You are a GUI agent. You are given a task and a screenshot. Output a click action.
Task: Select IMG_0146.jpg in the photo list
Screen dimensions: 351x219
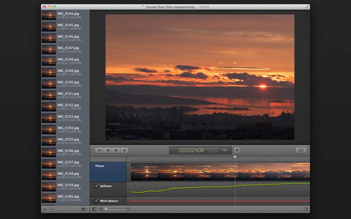point(65,38)
